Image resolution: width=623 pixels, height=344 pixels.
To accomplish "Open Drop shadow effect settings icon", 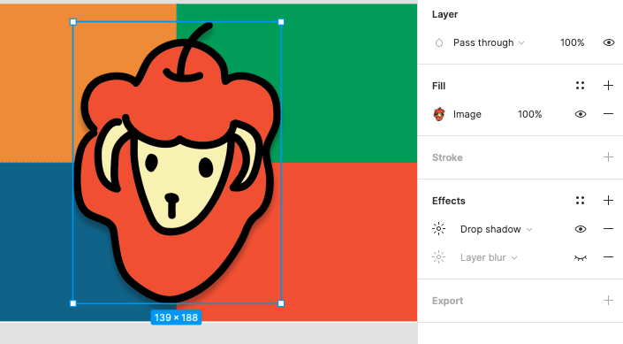I will pyautogui.click(x=438, y=229).
